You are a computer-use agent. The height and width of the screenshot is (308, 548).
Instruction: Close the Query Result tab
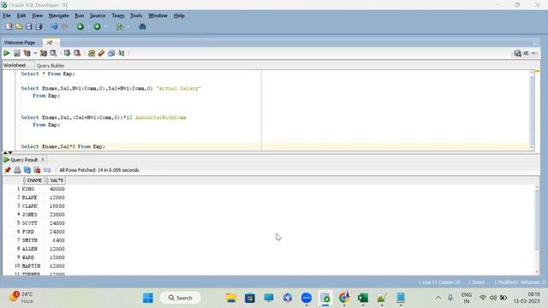43,160
